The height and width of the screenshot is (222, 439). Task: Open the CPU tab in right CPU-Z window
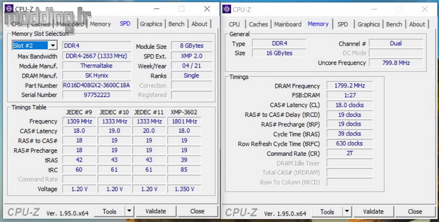[x=234, y=24]
